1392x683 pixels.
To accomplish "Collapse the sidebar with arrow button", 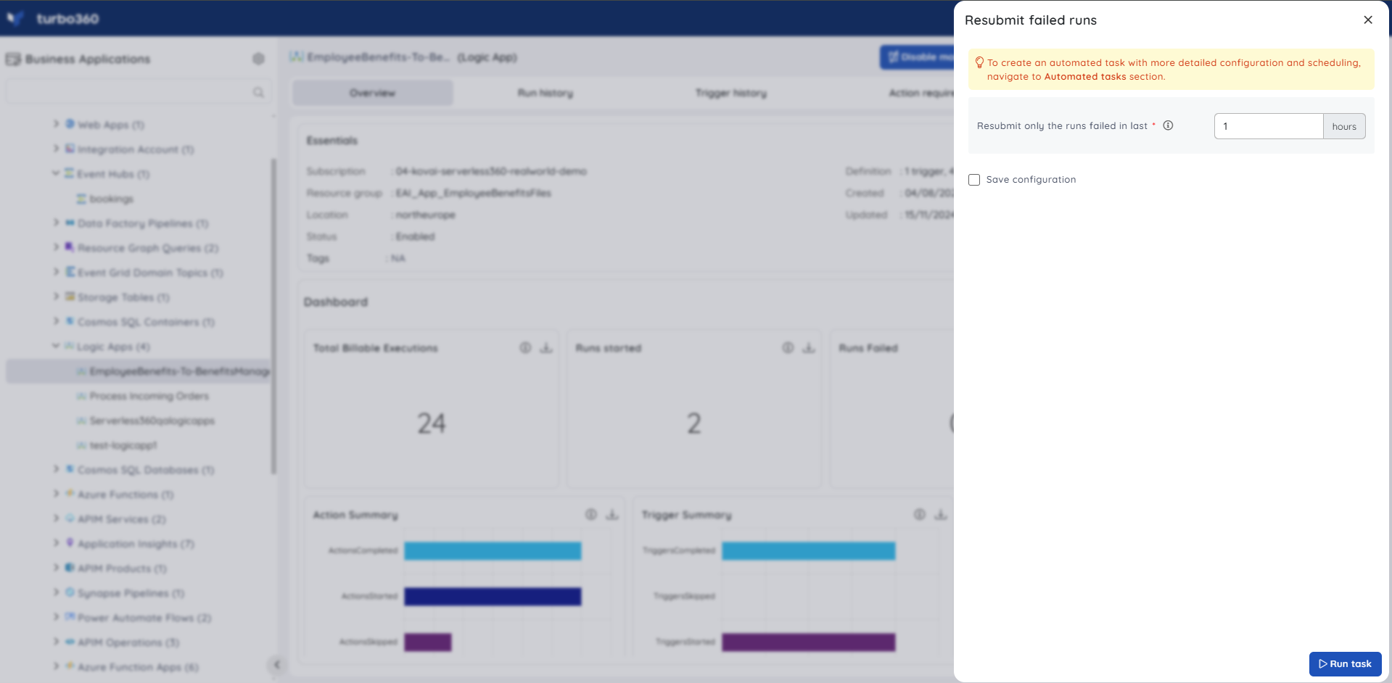I will click(276, 664).
